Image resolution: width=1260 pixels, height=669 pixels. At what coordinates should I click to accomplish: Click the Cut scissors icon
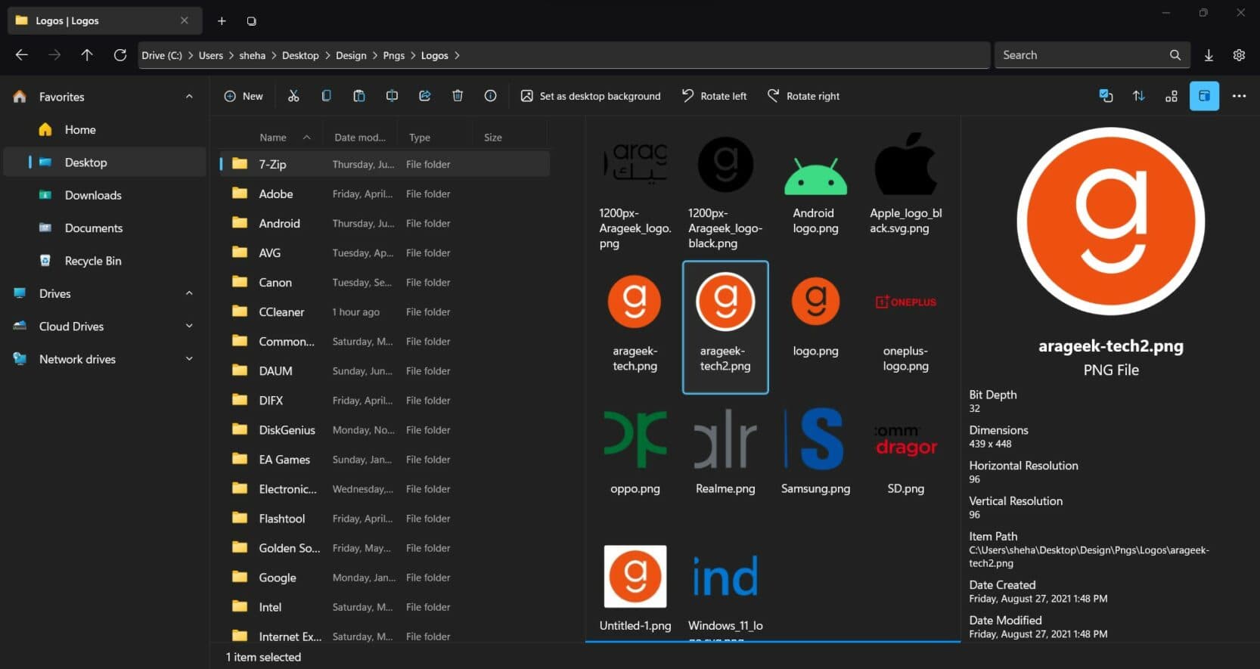click(x=293, y=96)
